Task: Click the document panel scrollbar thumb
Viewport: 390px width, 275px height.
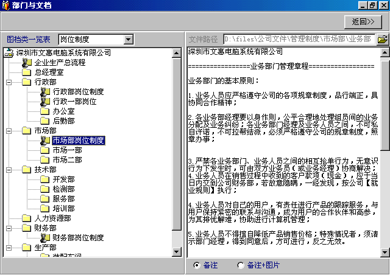Action: point(385,106)
